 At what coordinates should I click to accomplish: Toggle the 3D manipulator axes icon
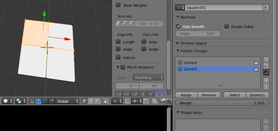(x=32, y=101)
